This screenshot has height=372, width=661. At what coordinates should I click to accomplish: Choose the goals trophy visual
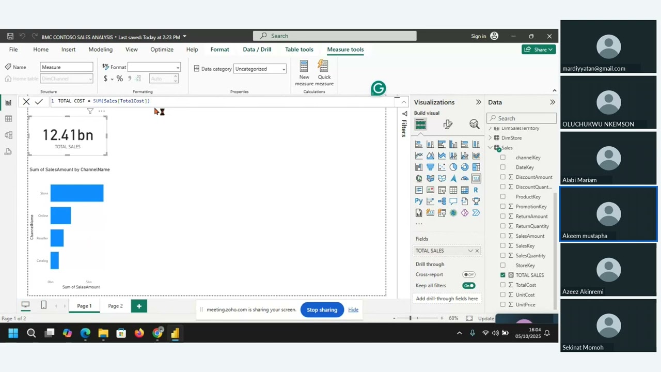pyautogui.click(x=476, y=201)
